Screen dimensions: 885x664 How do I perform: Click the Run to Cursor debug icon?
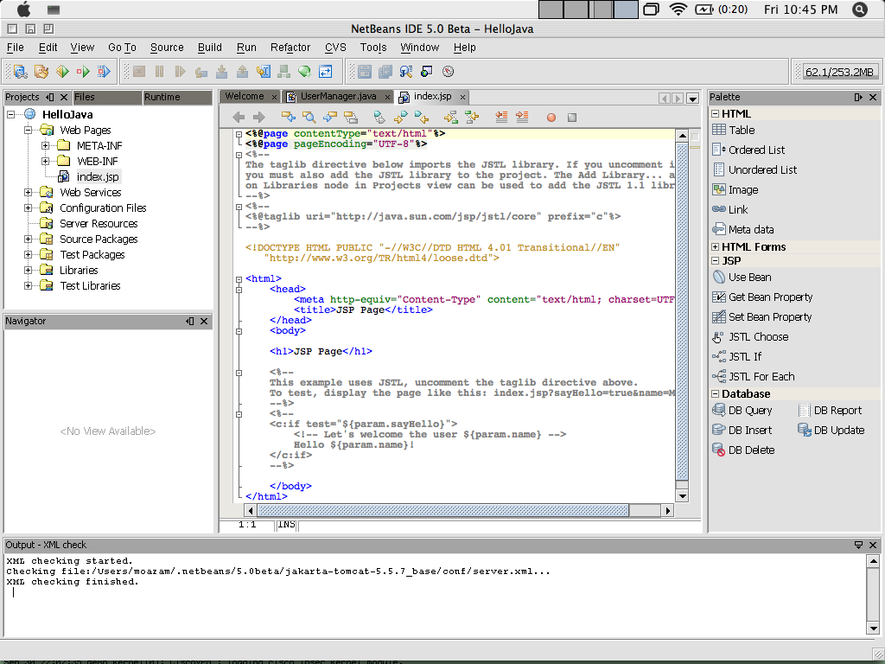tap(264, 72)
